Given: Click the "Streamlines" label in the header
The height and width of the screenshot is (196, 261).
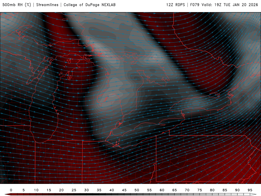Looking at the screenshot, I should (x=47, y=5).
